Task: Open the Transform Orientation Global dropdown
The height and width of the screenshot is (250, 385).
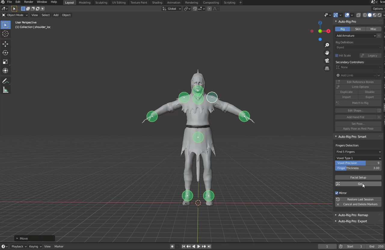Action: pos(171,8)
